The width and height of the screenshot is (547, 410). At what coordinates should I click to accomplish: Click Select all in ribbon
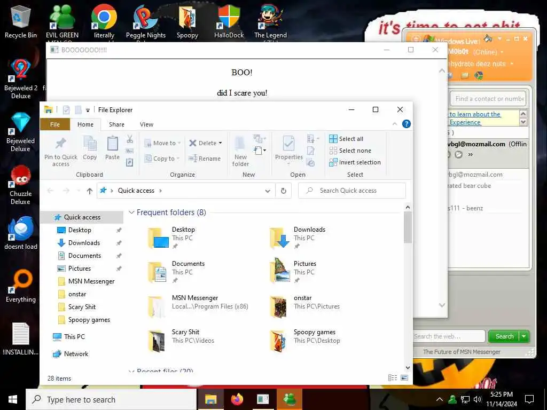click(x=346, y=139)
